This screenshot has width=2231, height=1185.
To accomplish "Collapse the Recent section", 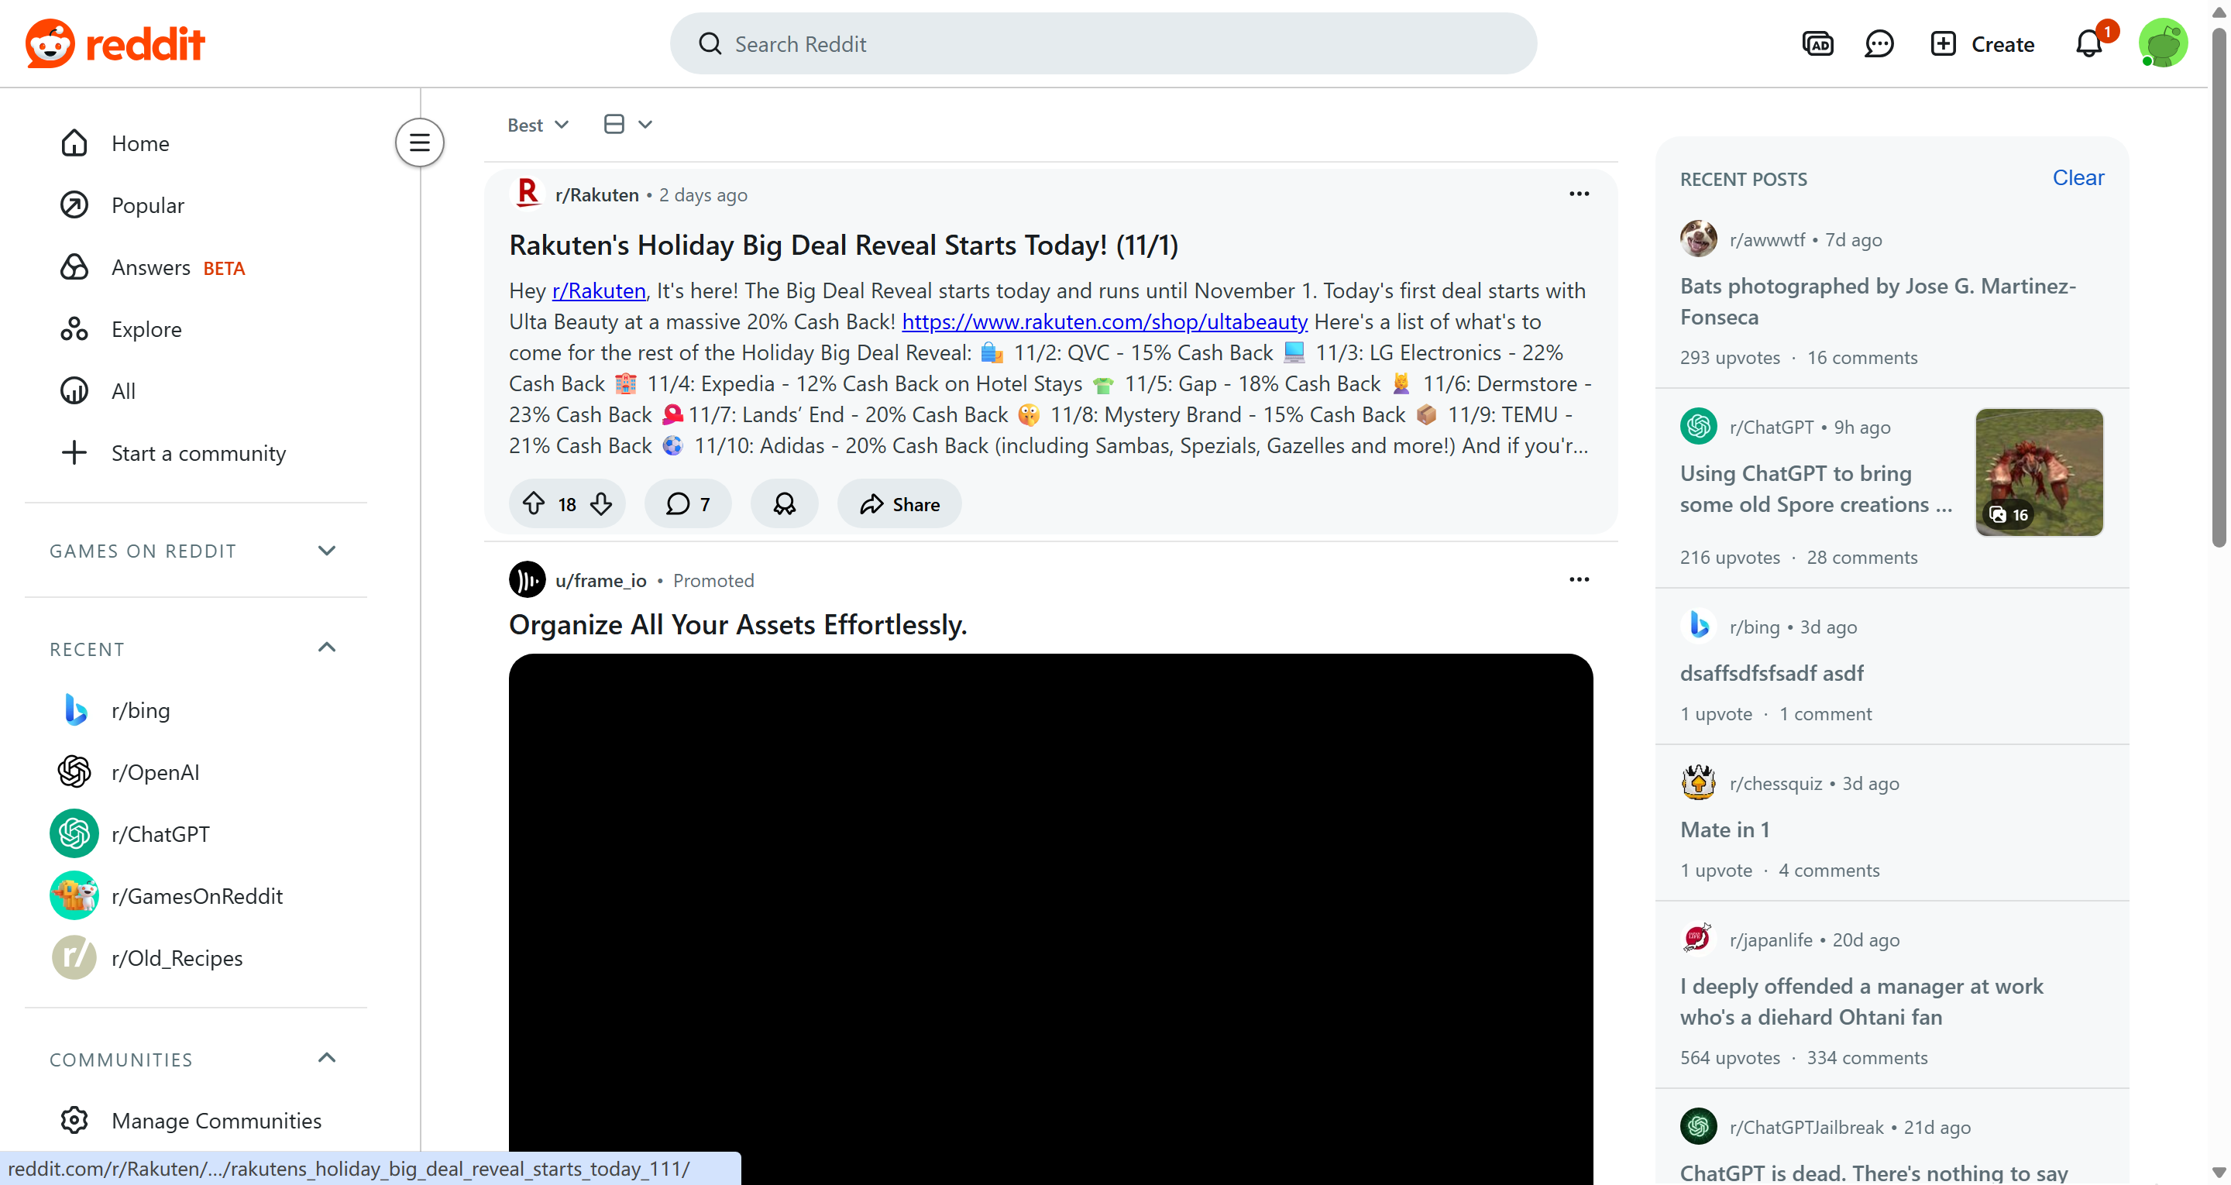I will [326, 647].
